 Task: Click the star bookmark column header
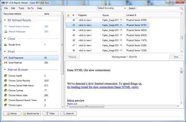coord(68,15)
